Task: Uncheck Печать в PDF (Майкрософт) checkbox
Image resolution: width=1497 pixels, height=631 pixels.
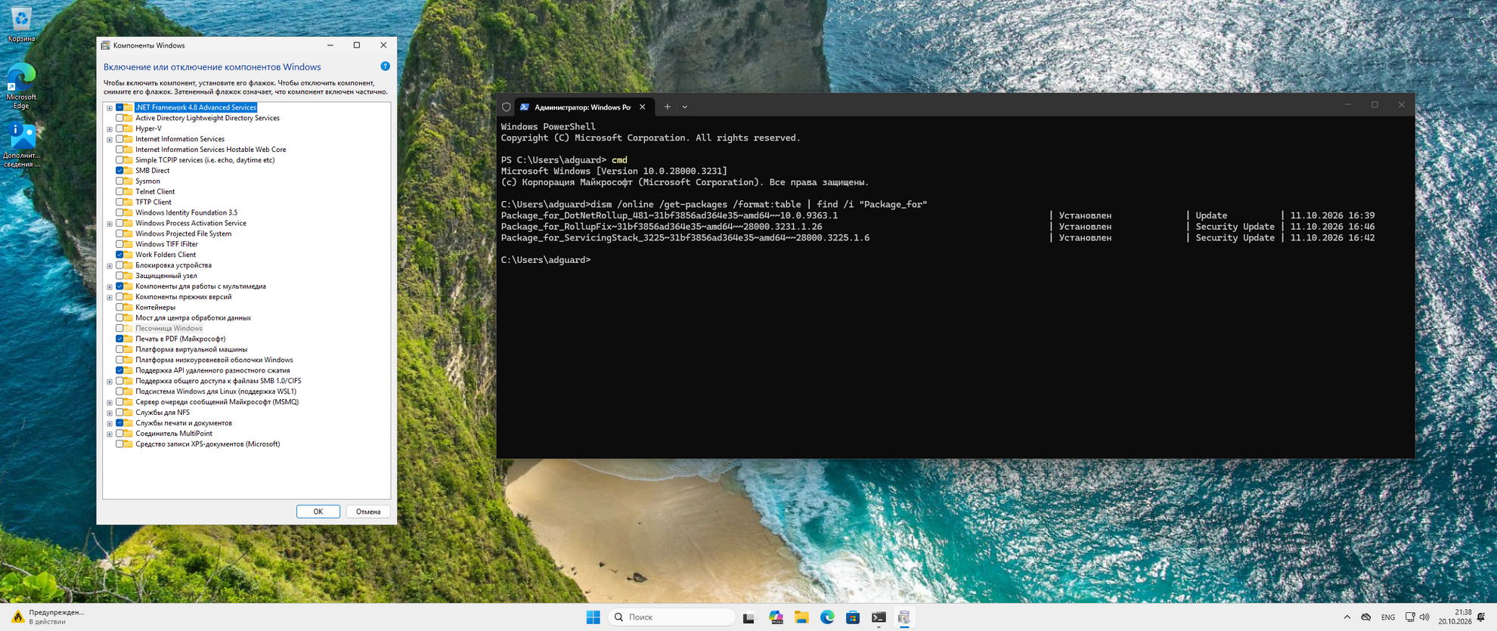Action: (119, 339)
